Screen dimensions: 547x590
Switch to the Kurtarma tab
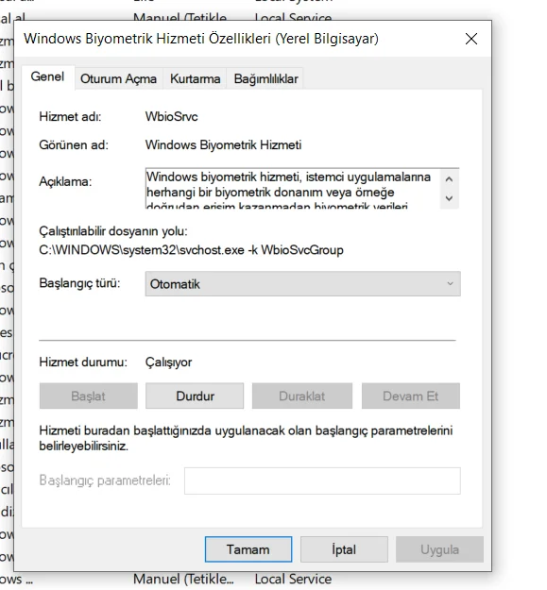(195, 79)
